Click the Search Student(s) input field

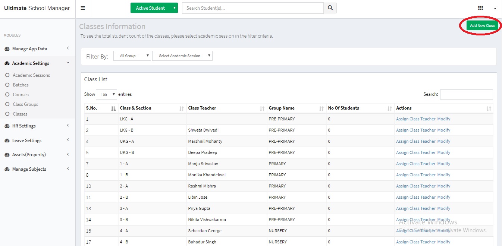(253, 8)
